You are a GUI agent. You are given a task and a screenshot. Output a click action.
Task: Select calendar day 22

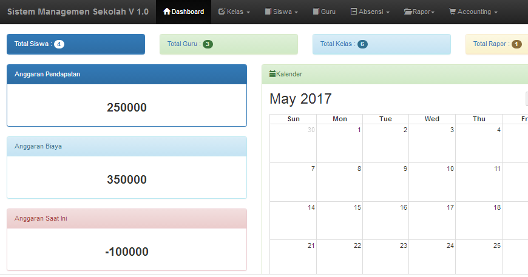click(x=357, y=245)
